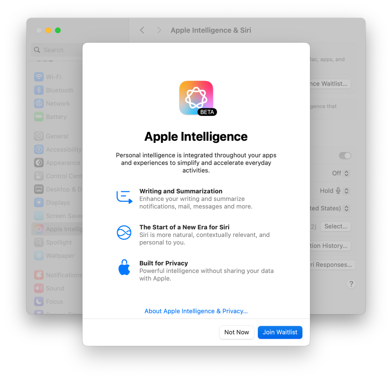Open Bluetooth settings label

click(60, 90)
